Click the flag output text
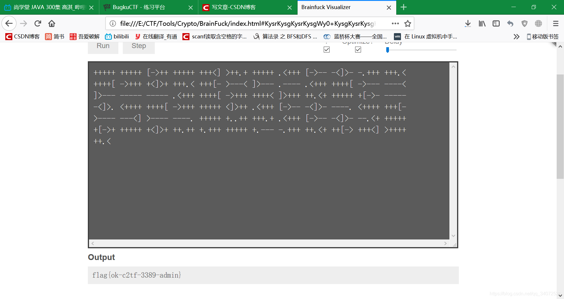 tap(137, 275)
